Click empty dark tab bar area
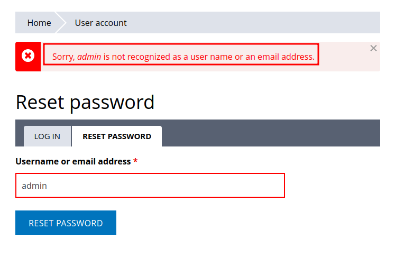Viewport: 395px width, 257px height. pyautogui.click(x=270, y=133)
